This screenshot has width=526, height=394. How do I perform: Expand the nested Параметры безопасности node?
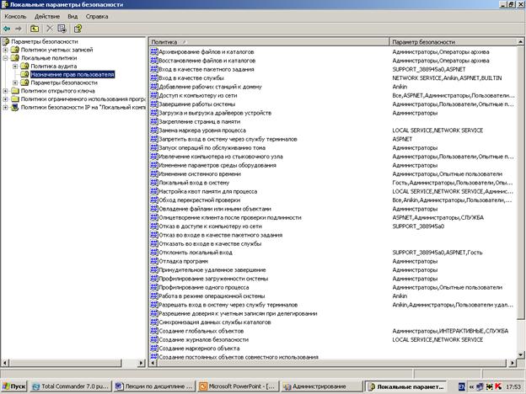[x=15, y=83]
